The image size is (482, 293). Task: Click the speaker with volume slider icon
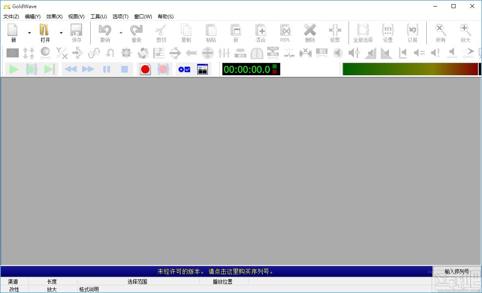354,53
